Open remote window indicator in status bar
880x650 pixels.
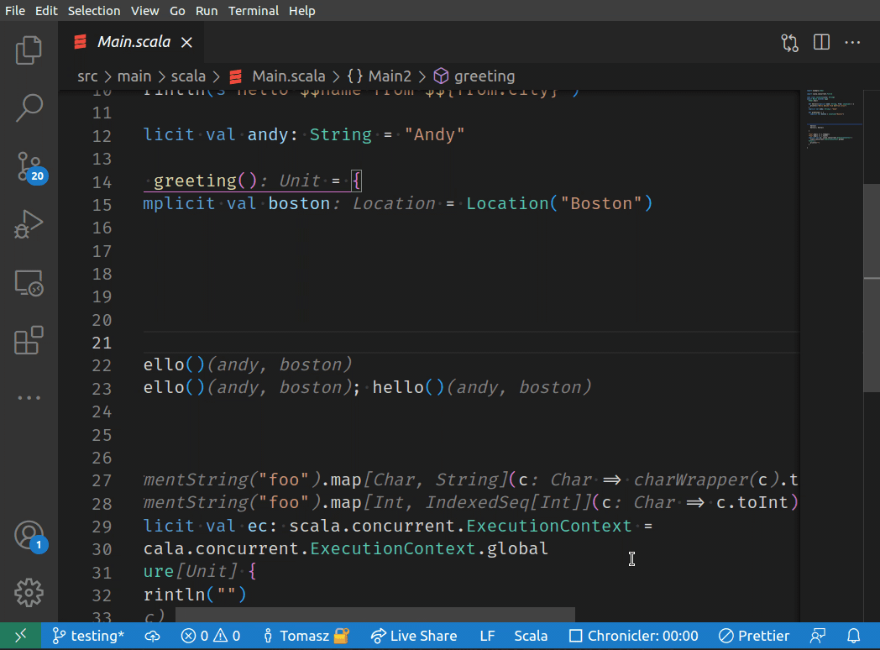(21, 636)
